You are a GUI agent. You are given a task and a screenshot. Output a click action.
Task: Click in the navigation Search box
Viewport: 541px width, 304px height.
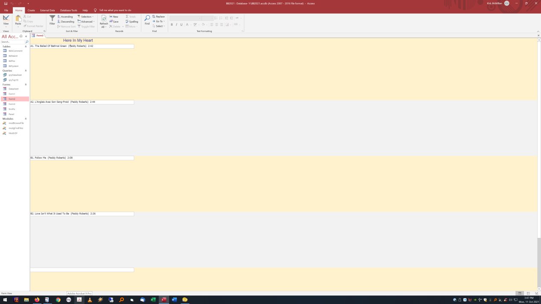(x=13, y=42)
